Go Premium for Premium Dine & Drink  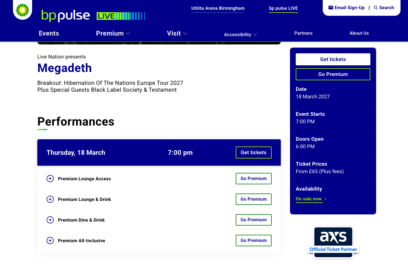(254, 220)
